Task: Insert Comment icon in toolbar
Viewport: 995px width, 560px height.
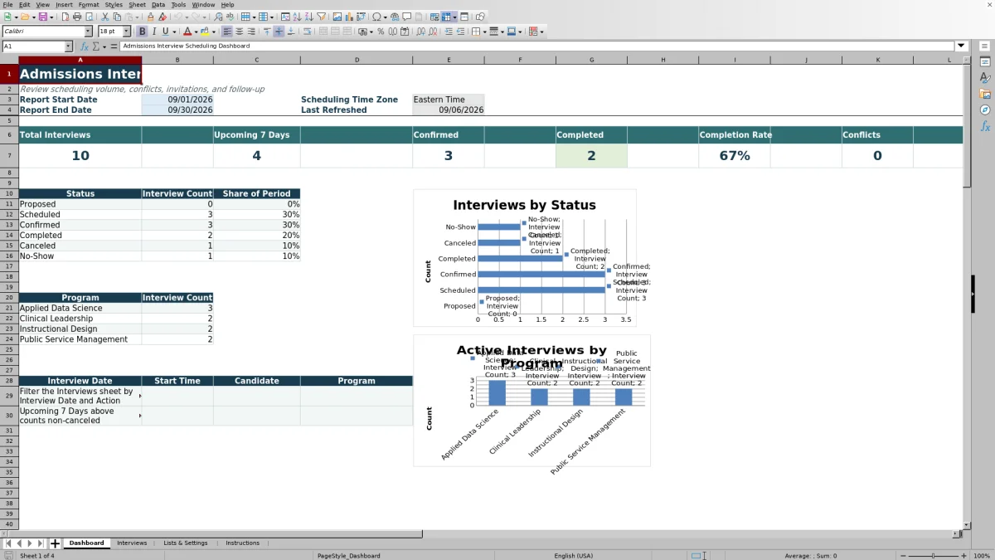Action: [406, 17]
